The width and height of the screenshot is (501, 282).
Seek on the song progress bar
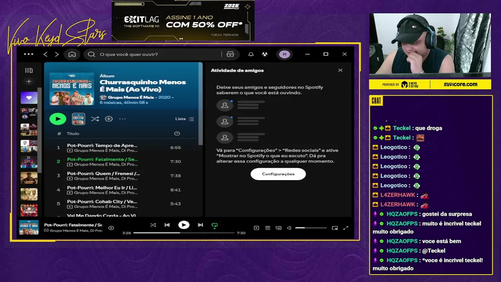[184, 233]
